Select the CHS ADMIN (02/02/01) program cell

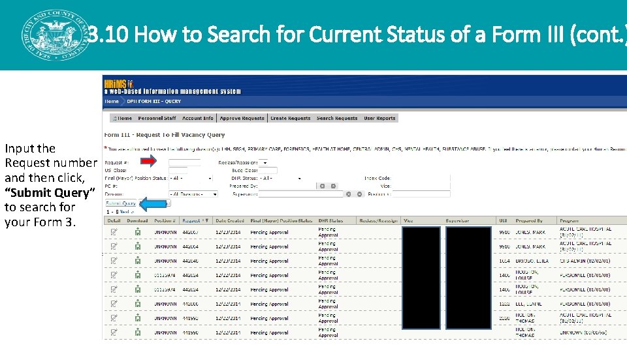pos(585,261)
